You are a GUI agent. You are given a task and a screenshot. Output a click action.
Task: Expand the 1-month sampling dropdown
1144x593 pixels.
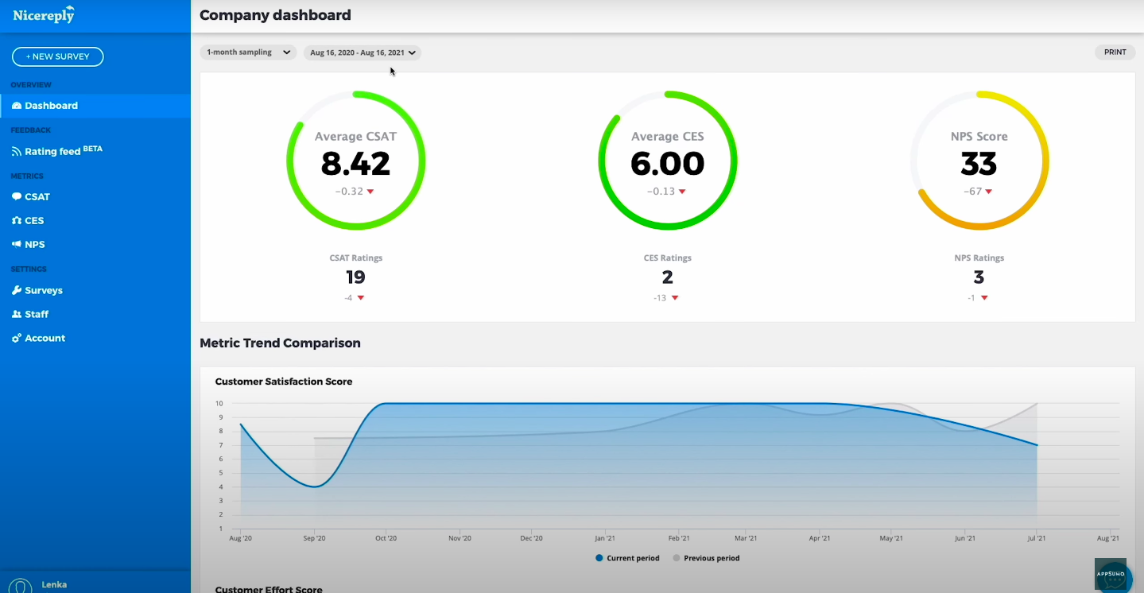[x=247, y=52]
